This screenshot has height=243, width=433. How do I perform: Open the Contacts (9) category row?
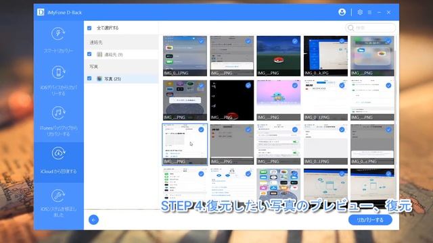122,55
